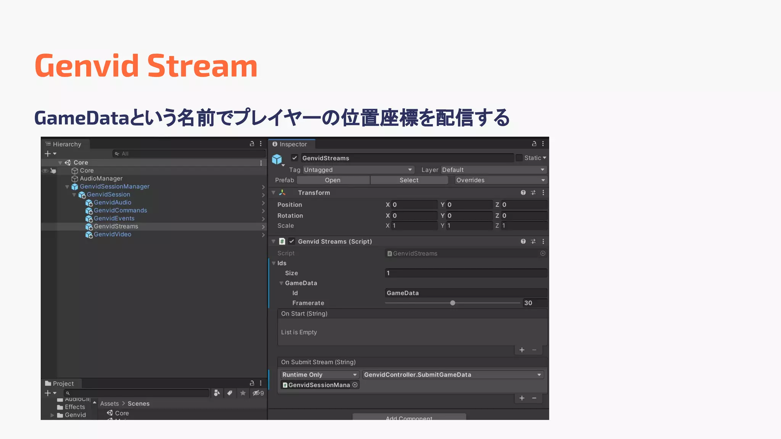The height and width of the screenshot is (439, 781).
Task: Add entry to On Submit Stream list
Action: point(522,398)
